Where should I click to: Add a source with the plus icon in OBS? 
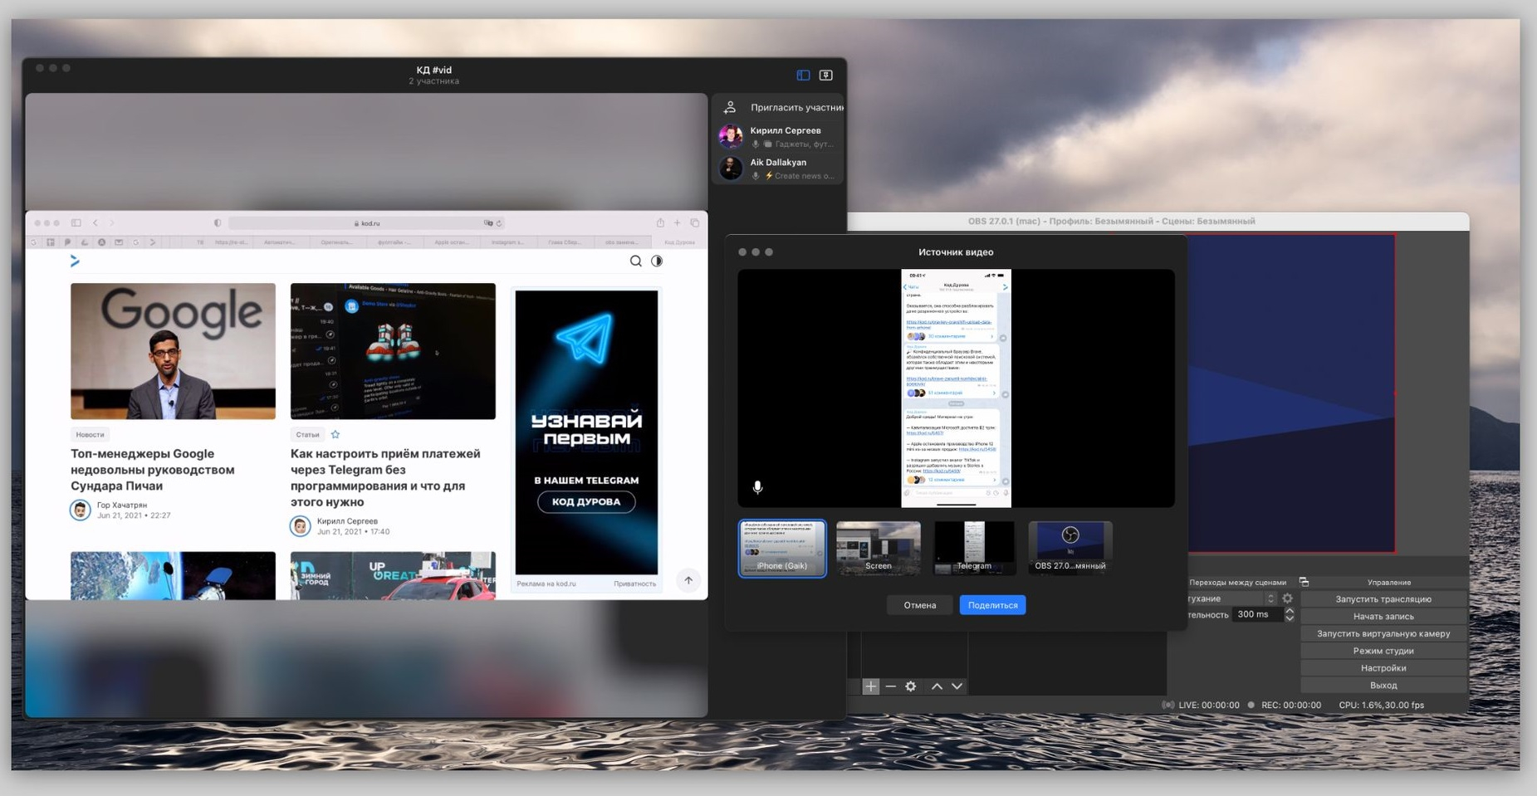pos(870,686)
